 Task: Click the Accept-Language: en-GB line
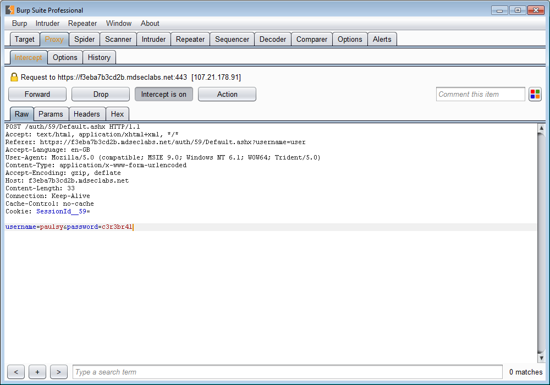click(x=48, y=150)
